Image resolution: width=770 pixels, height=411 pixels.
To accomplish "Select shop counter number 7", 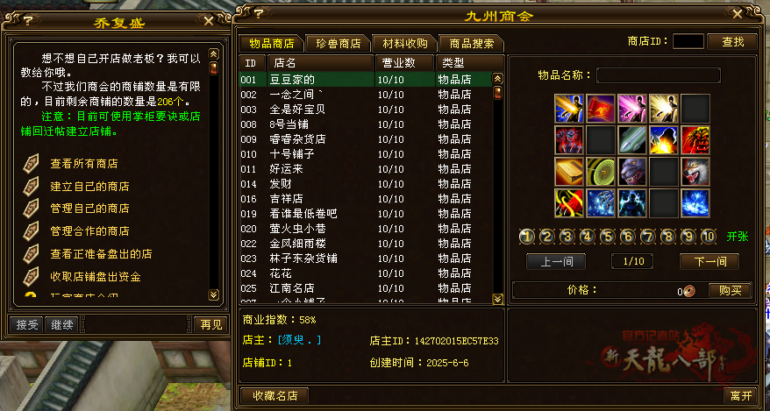I will (x=648, y=237).
